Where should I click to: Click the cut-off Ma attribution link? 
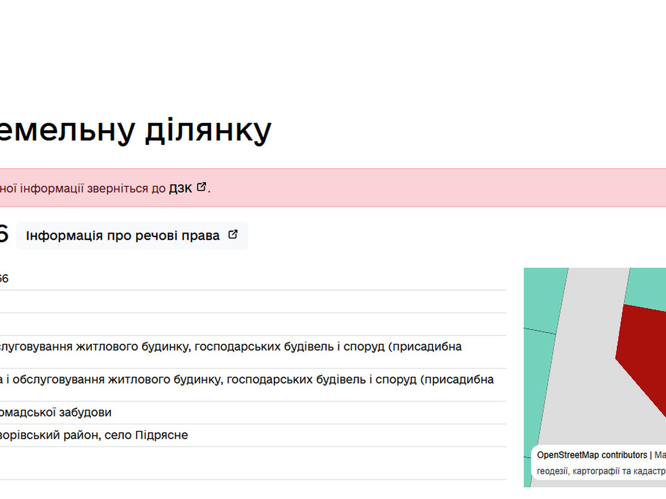pyautogui.click(x=660, y=455)
